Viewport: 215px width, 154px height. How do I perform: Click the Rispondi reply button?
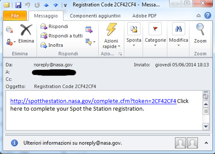[54, 26]
